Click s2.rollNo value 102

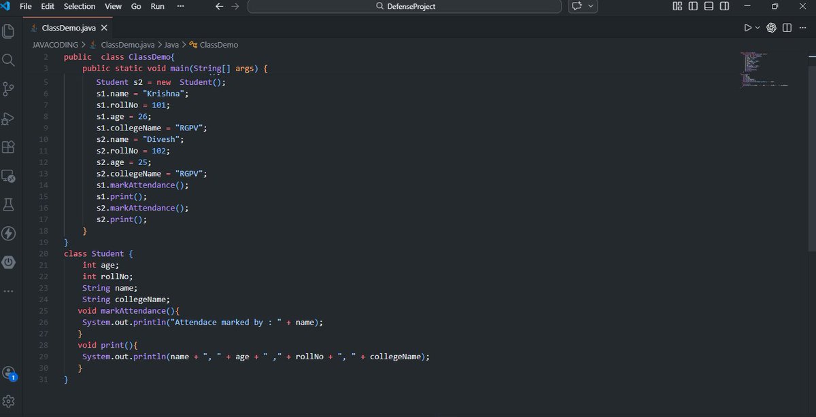tap(160, 151)
